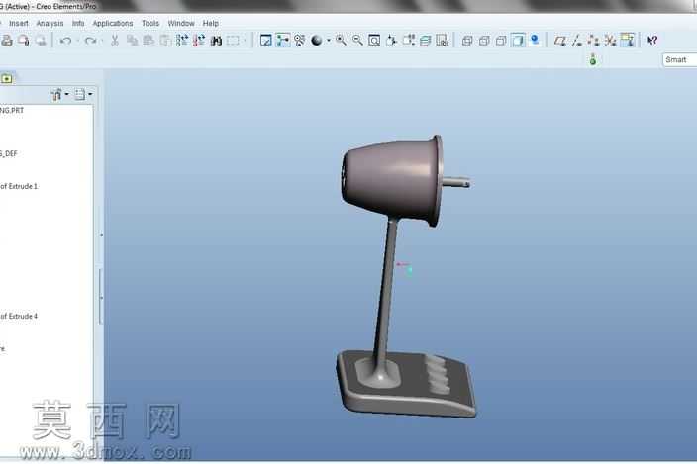
Task: Click the Cut scissors icon
Action: coord(115,41)
